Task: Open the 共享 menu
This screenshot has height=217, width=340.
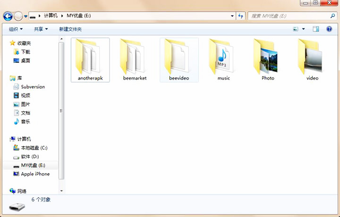Action: pos(41,29)
